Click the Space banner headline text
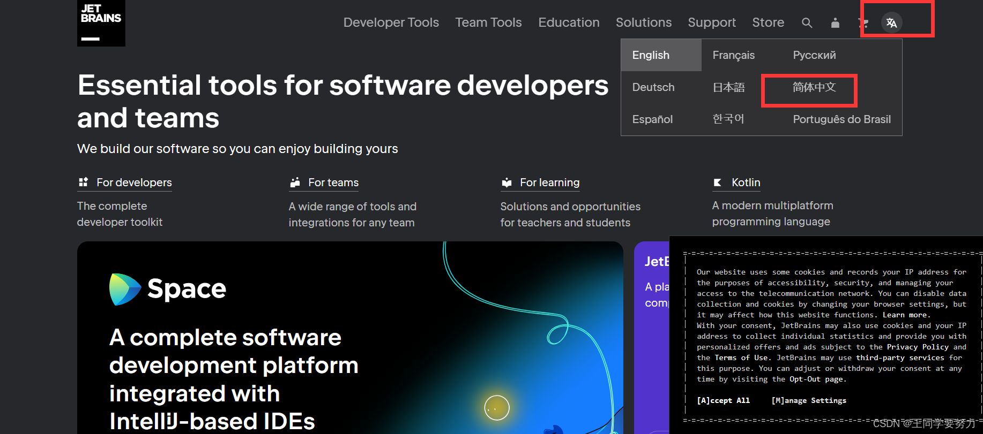983x434 pixels. point(234,379)
